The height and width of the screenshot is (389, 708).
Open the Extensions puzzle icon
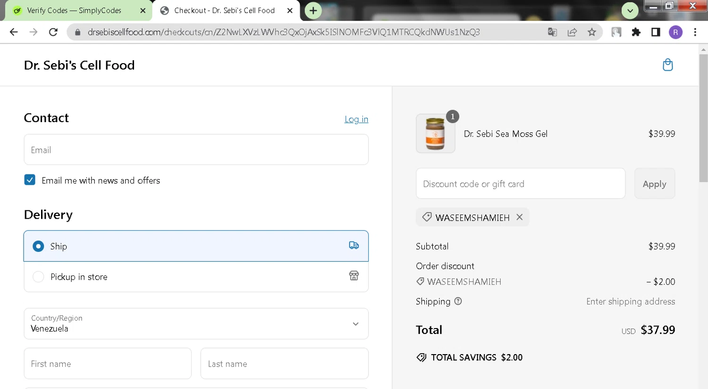[x=636, y=32]
